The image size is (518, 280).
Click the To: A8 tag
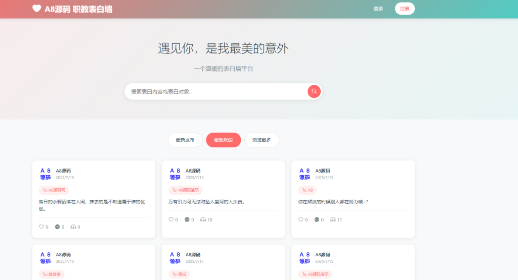click(x=307, y=190)
